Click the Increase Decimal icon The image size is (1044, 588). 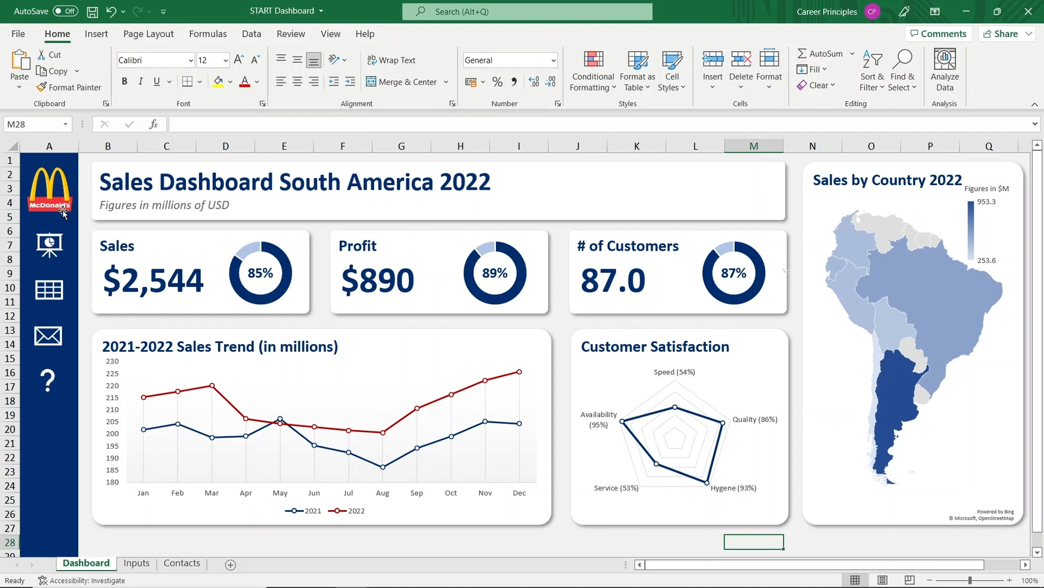pos(532,82)
